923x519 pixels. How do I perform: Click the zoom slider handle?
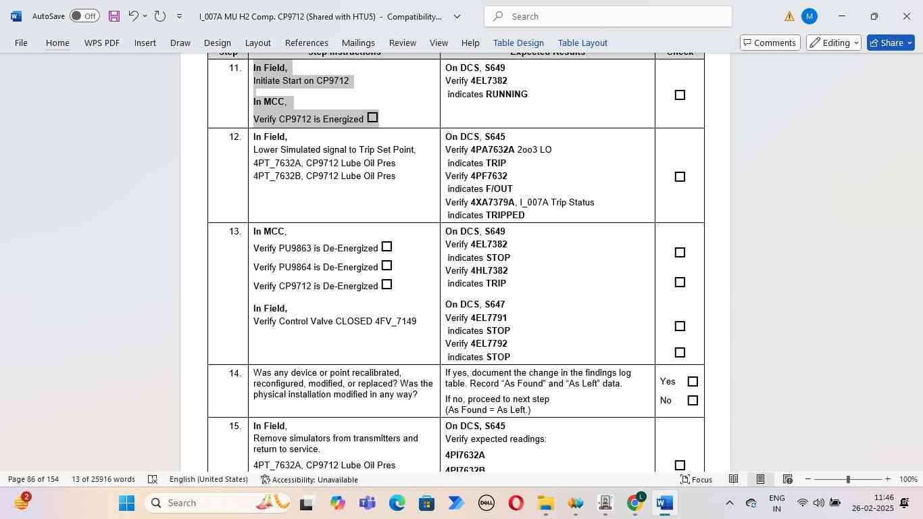click(848, 479)
